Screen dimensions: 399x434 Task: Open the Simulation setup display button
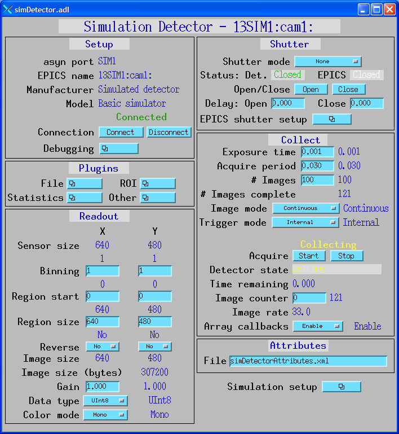click(342, 387)
